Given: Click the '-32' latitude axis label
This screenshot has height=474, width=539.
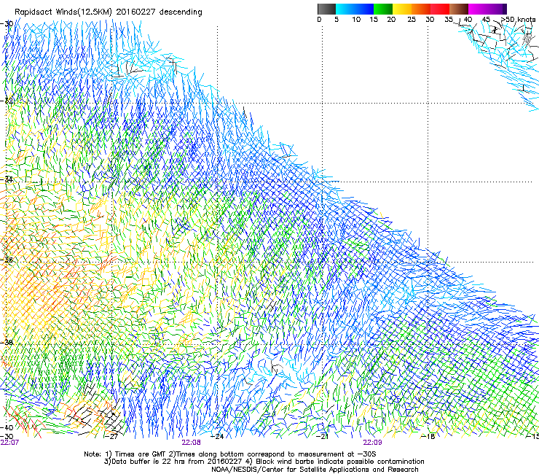Looking at the screenshot, I should [x=7, y=101].
